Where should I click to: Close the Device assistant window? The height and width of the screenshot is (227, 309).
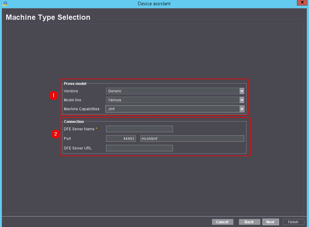tap(302, 3)
